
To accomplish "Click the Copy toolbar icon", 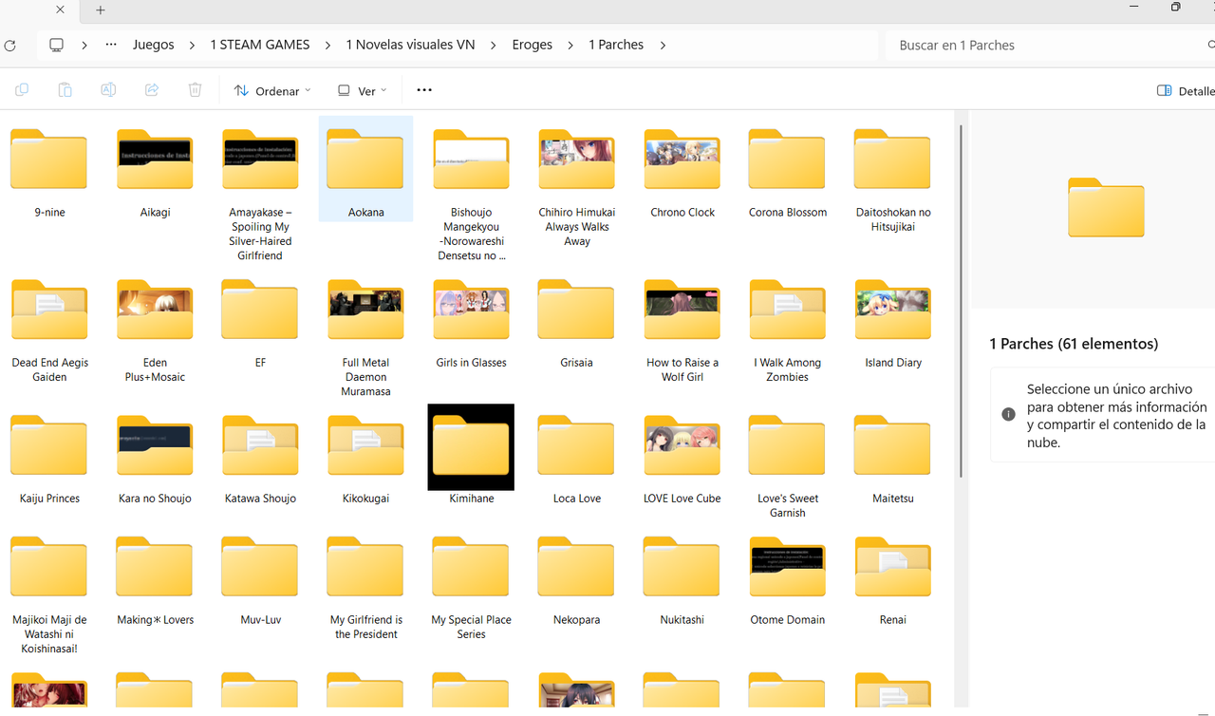I will click(22, 90).
